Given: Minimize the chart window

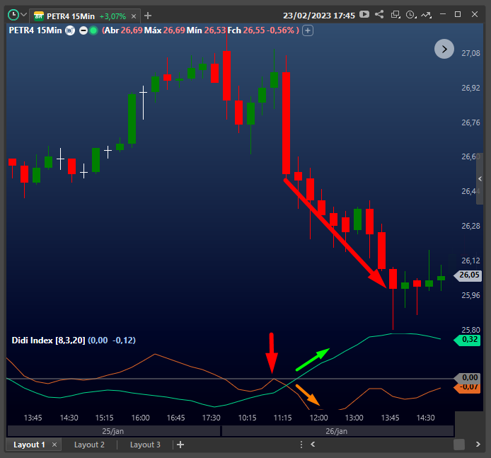Looking at the screenshot, I should [x=443, y=14].
